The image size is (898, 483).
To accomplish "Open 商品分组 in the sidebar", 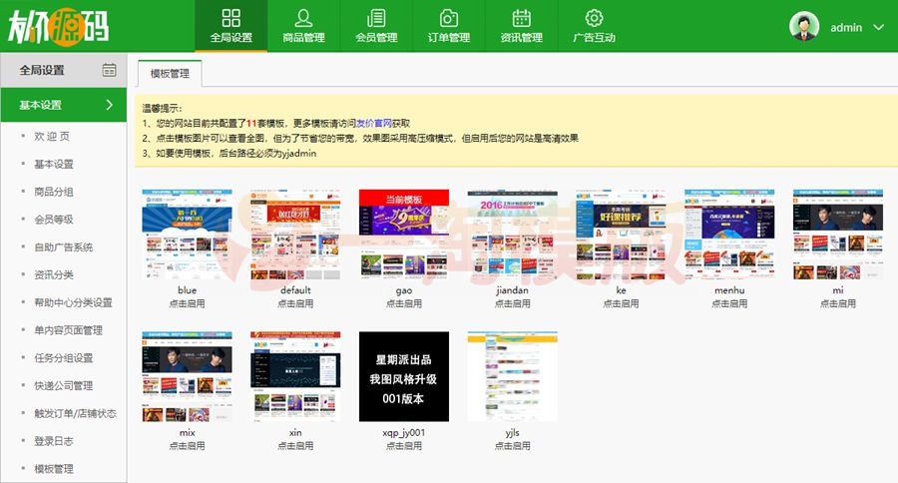I will point(54,192).
